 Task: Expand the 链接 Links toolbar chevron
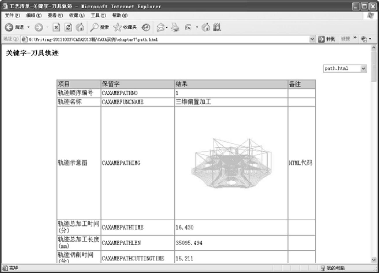point(355,39)
